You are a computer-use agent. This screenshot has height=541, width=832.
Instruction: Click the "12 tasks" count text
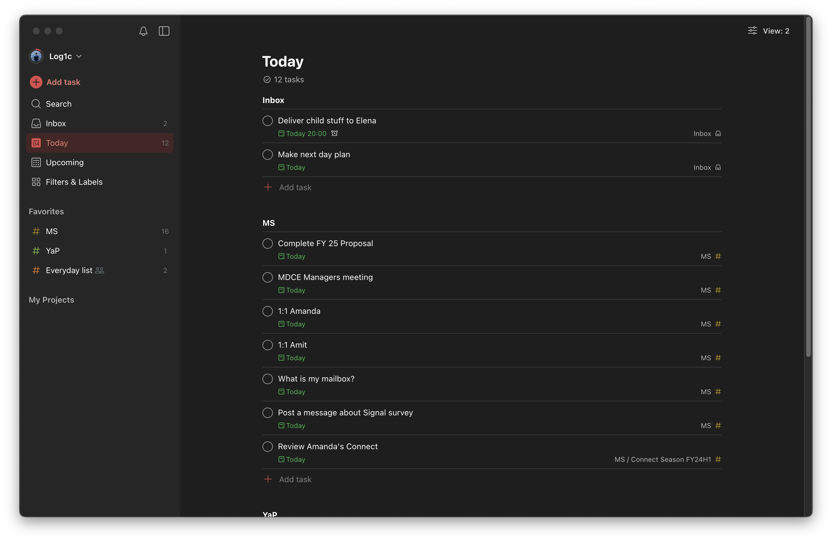(x=289, y=80)
